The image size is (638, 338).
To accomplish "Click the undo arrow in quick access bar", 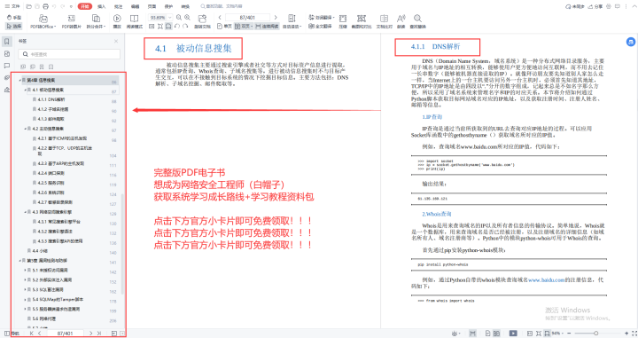I will click(54, 6).
